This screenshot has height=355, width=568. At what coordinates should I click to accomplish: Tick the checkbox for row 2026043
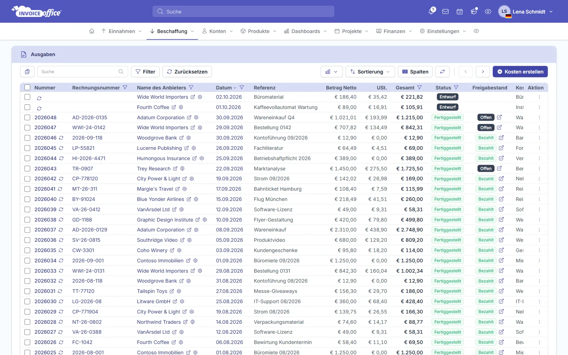27,168
